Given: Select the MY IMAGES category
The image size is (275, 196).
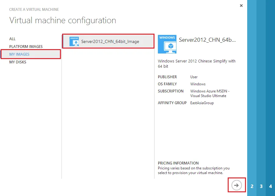Looking at the screenshot, I should (x=31, y=54).
